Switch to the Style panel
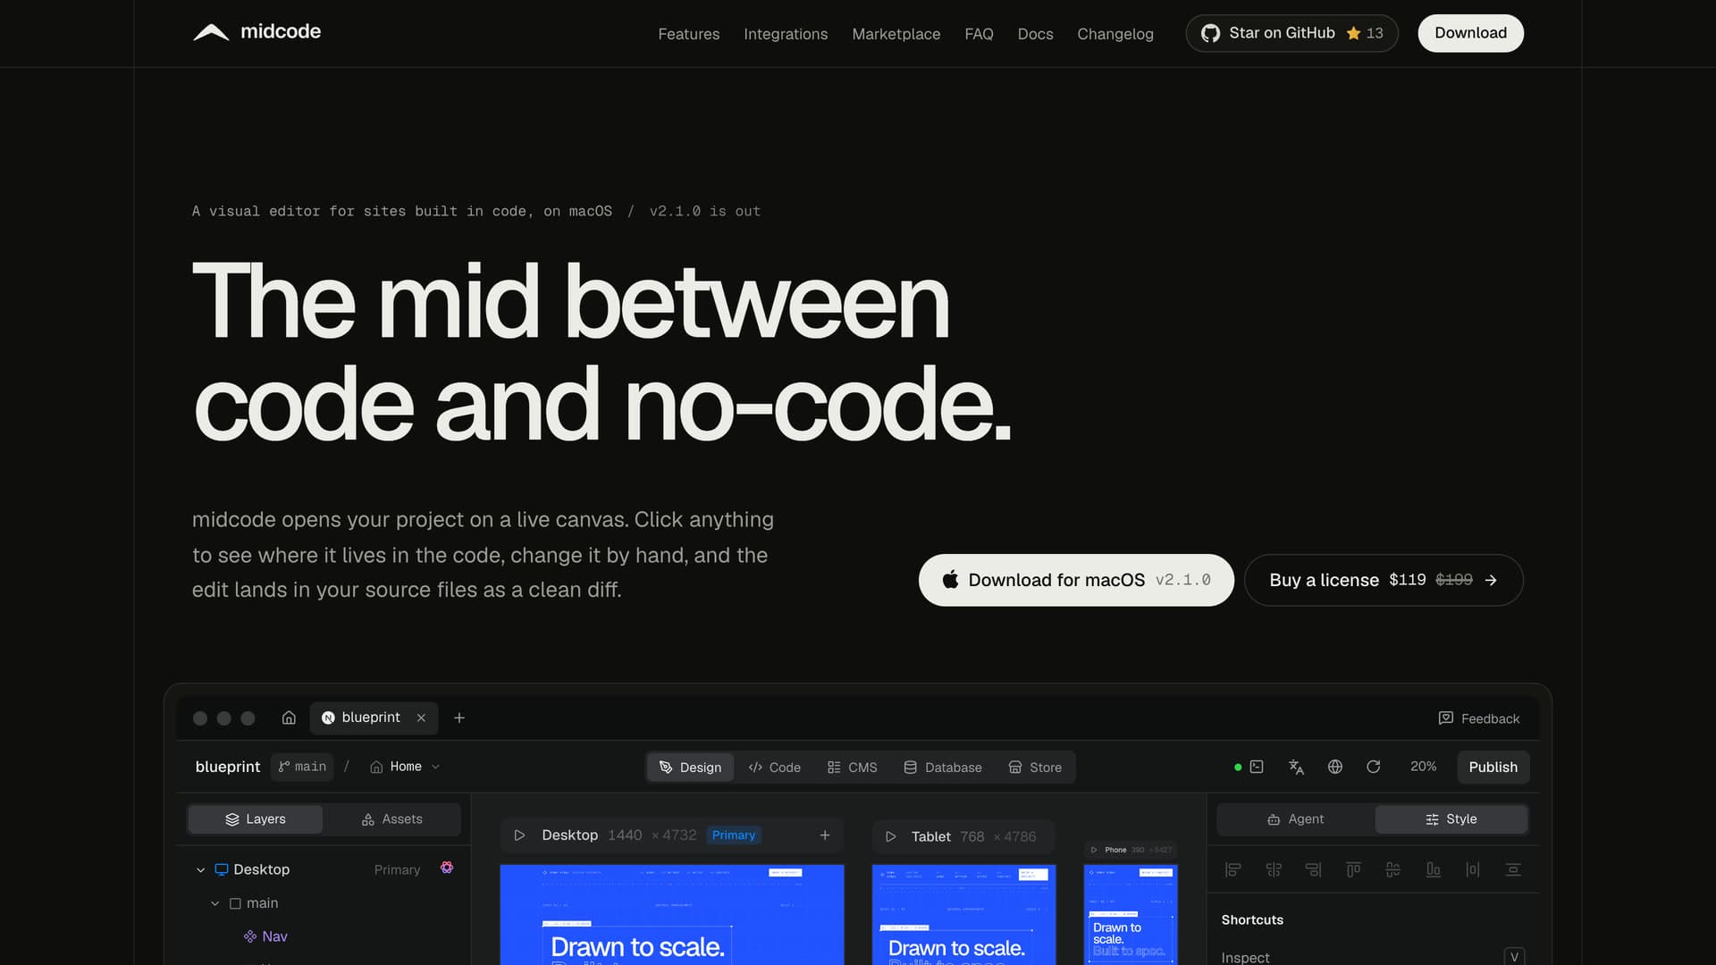1716x965 pixels. tap(1451, 819)
